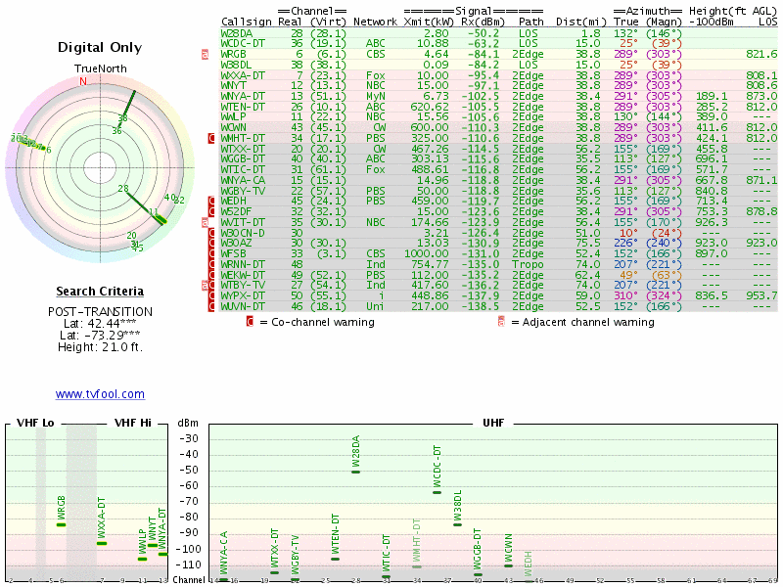Click the adjacent channel warning icon near WRGB

205,55
